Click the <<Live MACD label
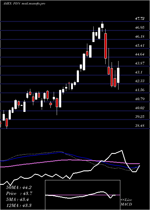The height and width of the screenshot is (210, 150). pos(126,202)
